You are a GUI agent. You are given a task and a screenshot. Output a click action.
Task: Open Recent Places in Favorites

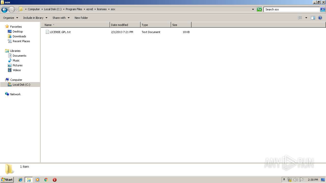pyautogui.click(x=21, y=41)
